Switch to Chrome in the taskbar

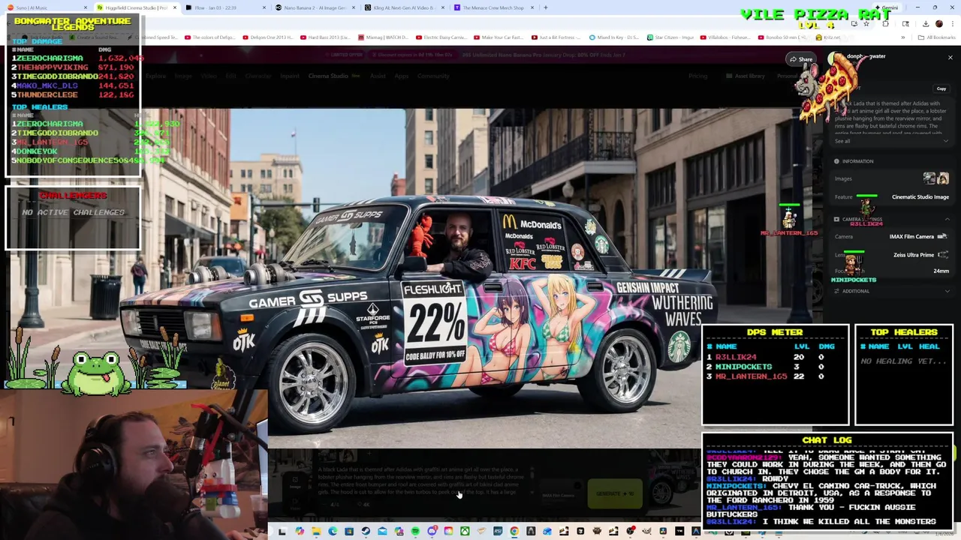point(514,531)
